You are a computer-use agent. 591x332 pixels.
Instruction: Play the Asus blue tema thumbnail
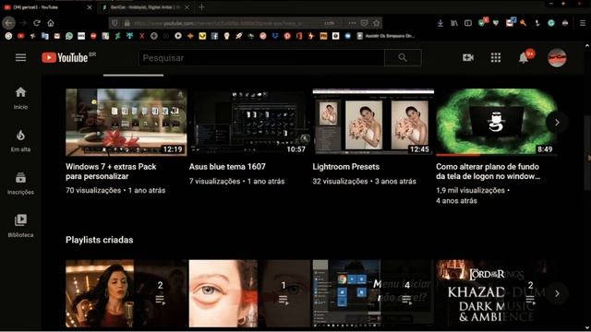(x=249, y=122)
